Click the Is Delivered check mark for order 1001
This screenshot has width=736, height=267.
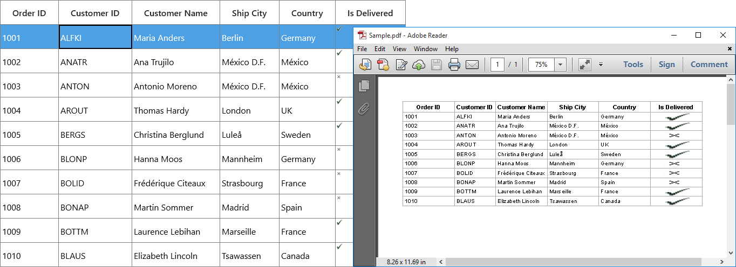(339, 29)
